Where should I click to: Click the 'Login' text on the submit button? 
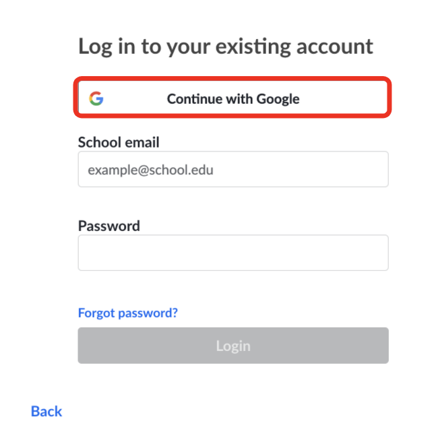point(233,346)
